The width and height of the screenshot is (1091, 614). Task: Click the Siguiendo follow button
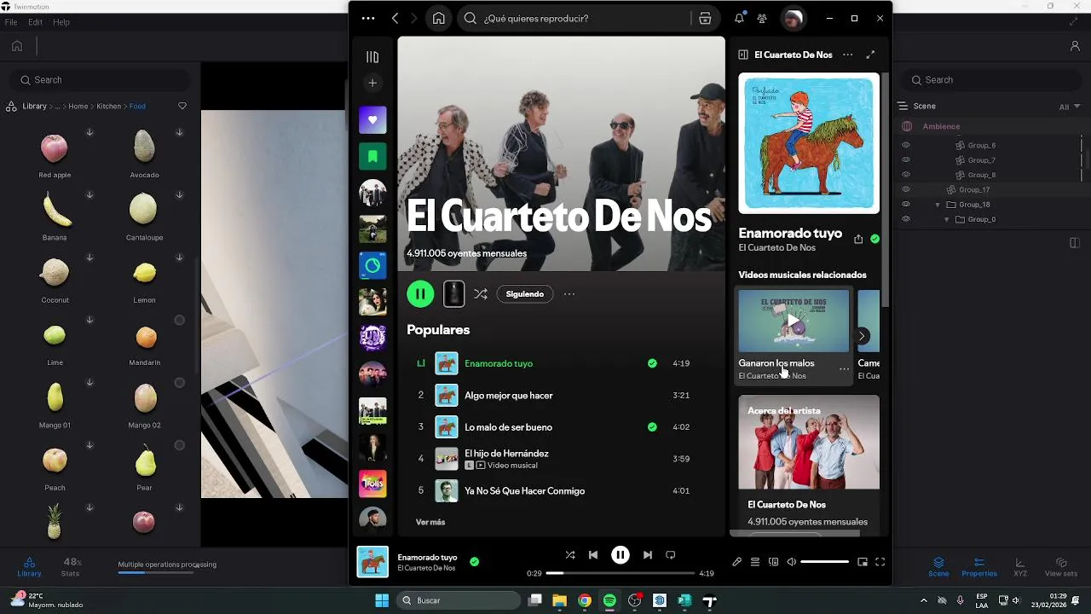click(525, 294)
